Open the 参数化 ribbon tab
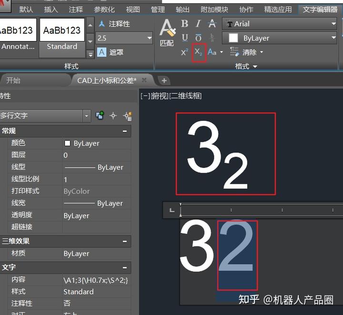Screen dimensions: 343x315 click(x=104, y=10)
